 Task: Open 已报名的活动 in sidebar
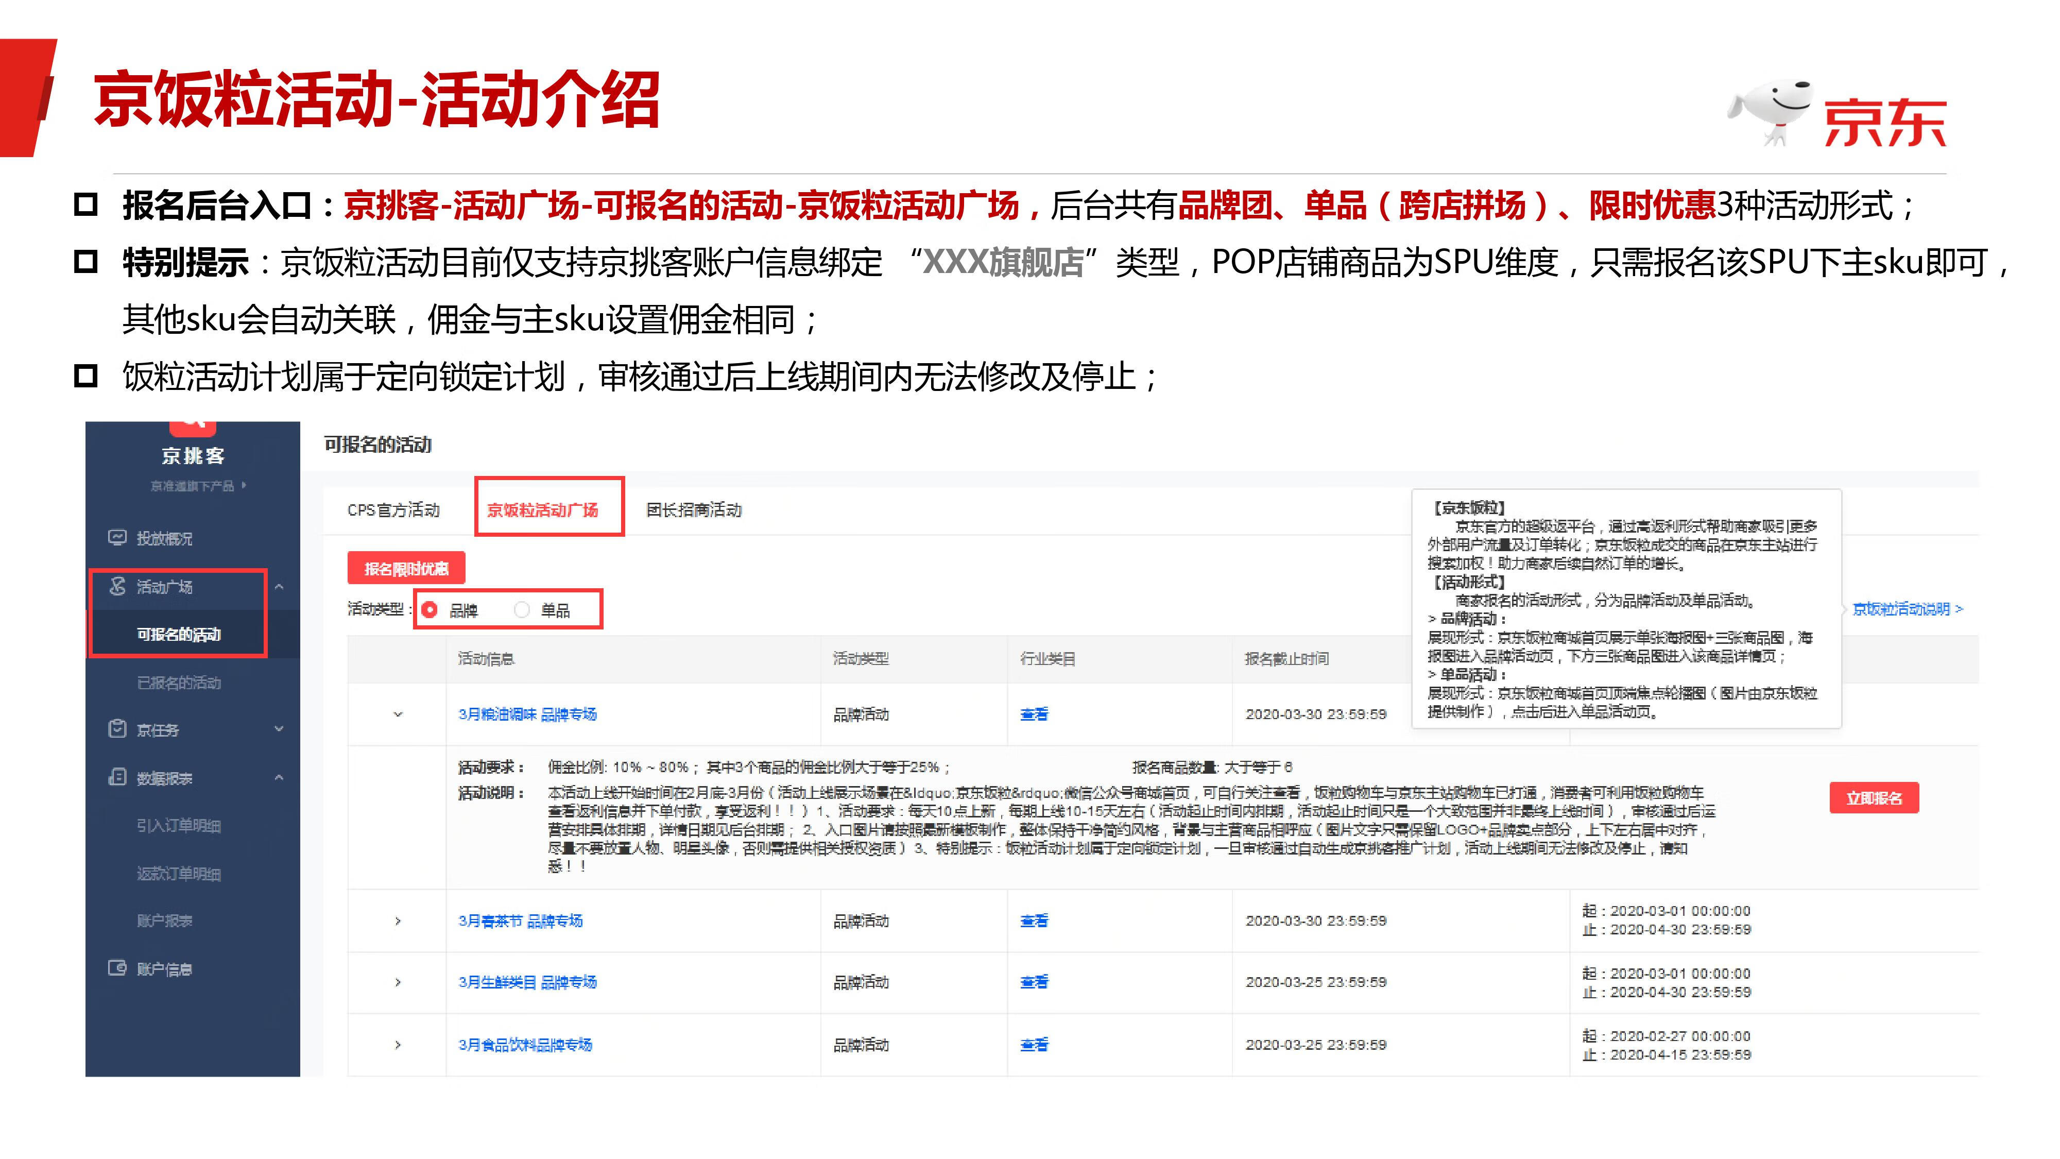pos(178,683)
